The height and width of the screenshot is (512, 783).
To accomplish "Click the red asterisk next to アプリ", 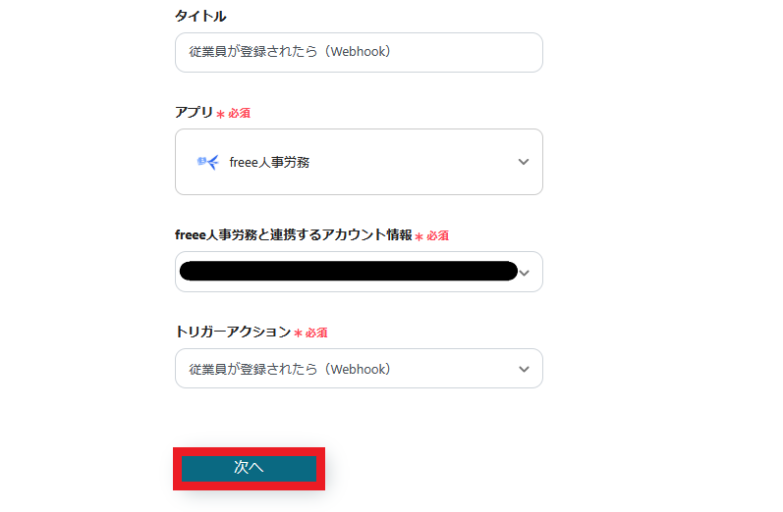I will pyautogui.click(x=220, y=114).
